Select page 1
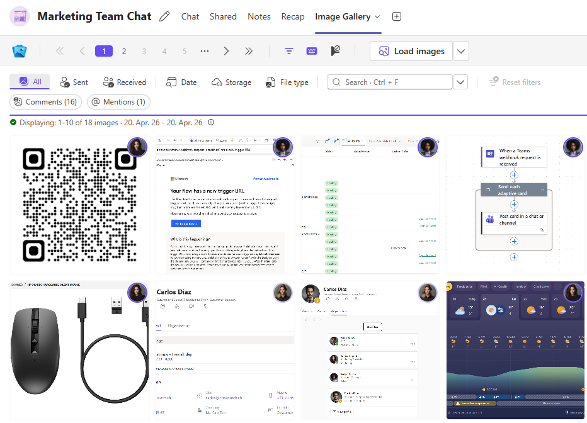Image resolution: width=587 pixels, height=423 pixels. tap(104, 51)
